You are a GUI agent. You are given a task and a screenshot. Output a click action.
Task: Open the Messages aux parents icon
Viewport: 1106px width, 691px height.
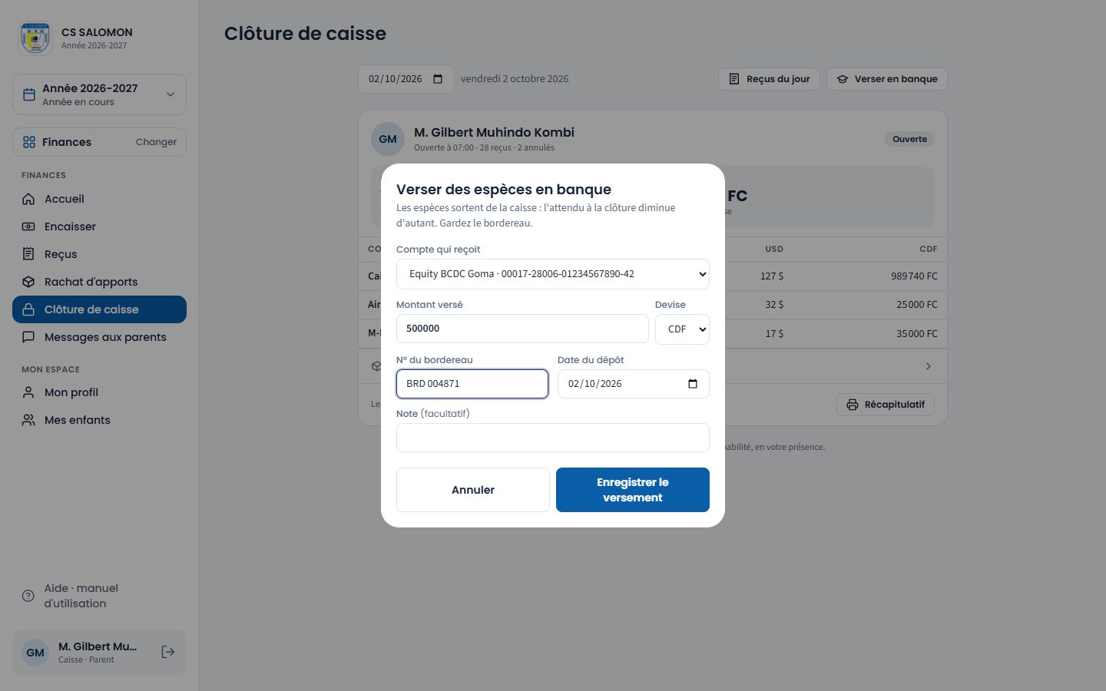(x=28, y=337)
